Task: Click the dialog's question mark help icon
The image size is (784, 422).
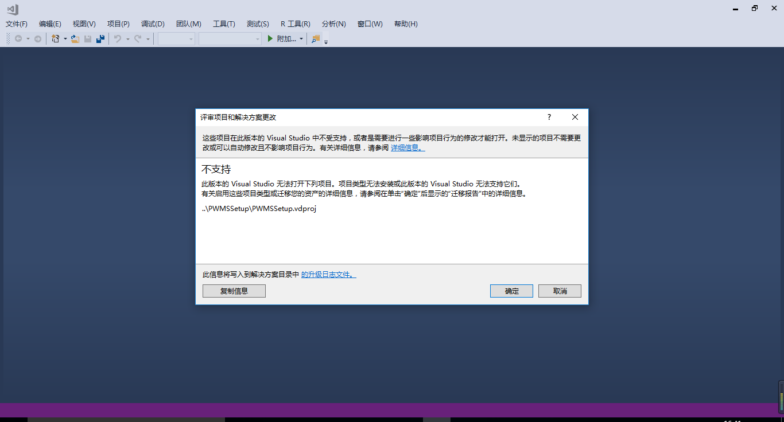Action: click(x=549, y=117)
